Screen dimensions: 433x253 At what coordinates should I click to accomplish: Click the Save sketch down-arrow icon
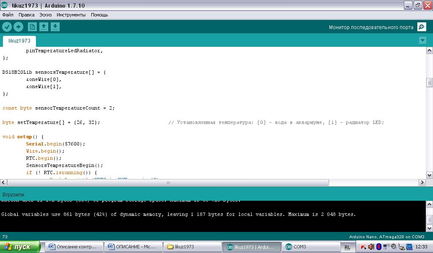tap(55, 27)
